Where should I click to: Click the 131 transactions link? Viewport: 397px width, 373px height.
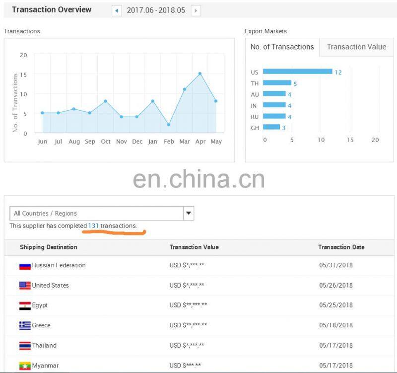pyautogui.click(x=93, y=226)
